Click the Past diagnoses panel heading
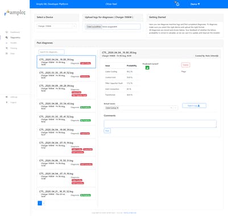 pos(45,43)
